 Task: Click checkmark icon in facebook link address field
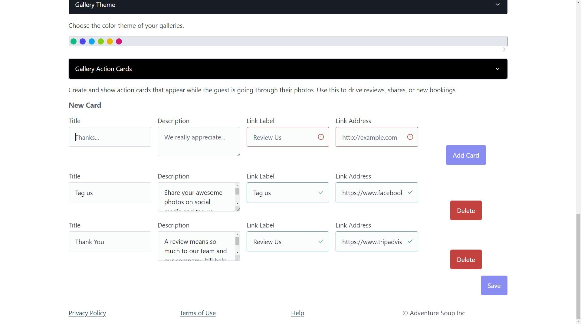point(410,192)
